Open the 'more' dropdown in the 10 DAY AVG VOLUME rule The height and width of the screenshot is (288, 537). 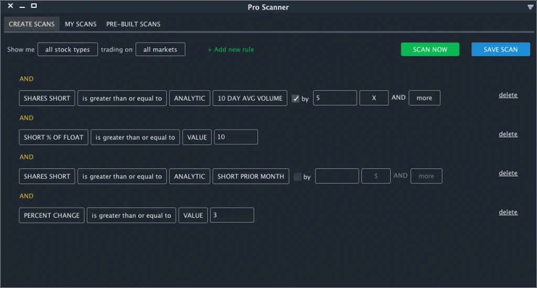[424, 98]
